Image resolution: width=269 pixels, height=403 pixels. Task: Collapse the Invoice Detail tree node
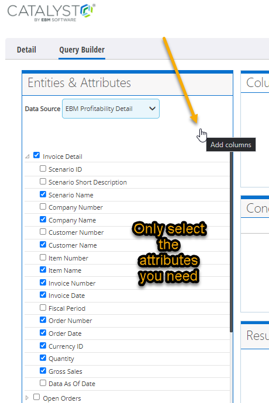pyautogui.click(x=27, y=157)
